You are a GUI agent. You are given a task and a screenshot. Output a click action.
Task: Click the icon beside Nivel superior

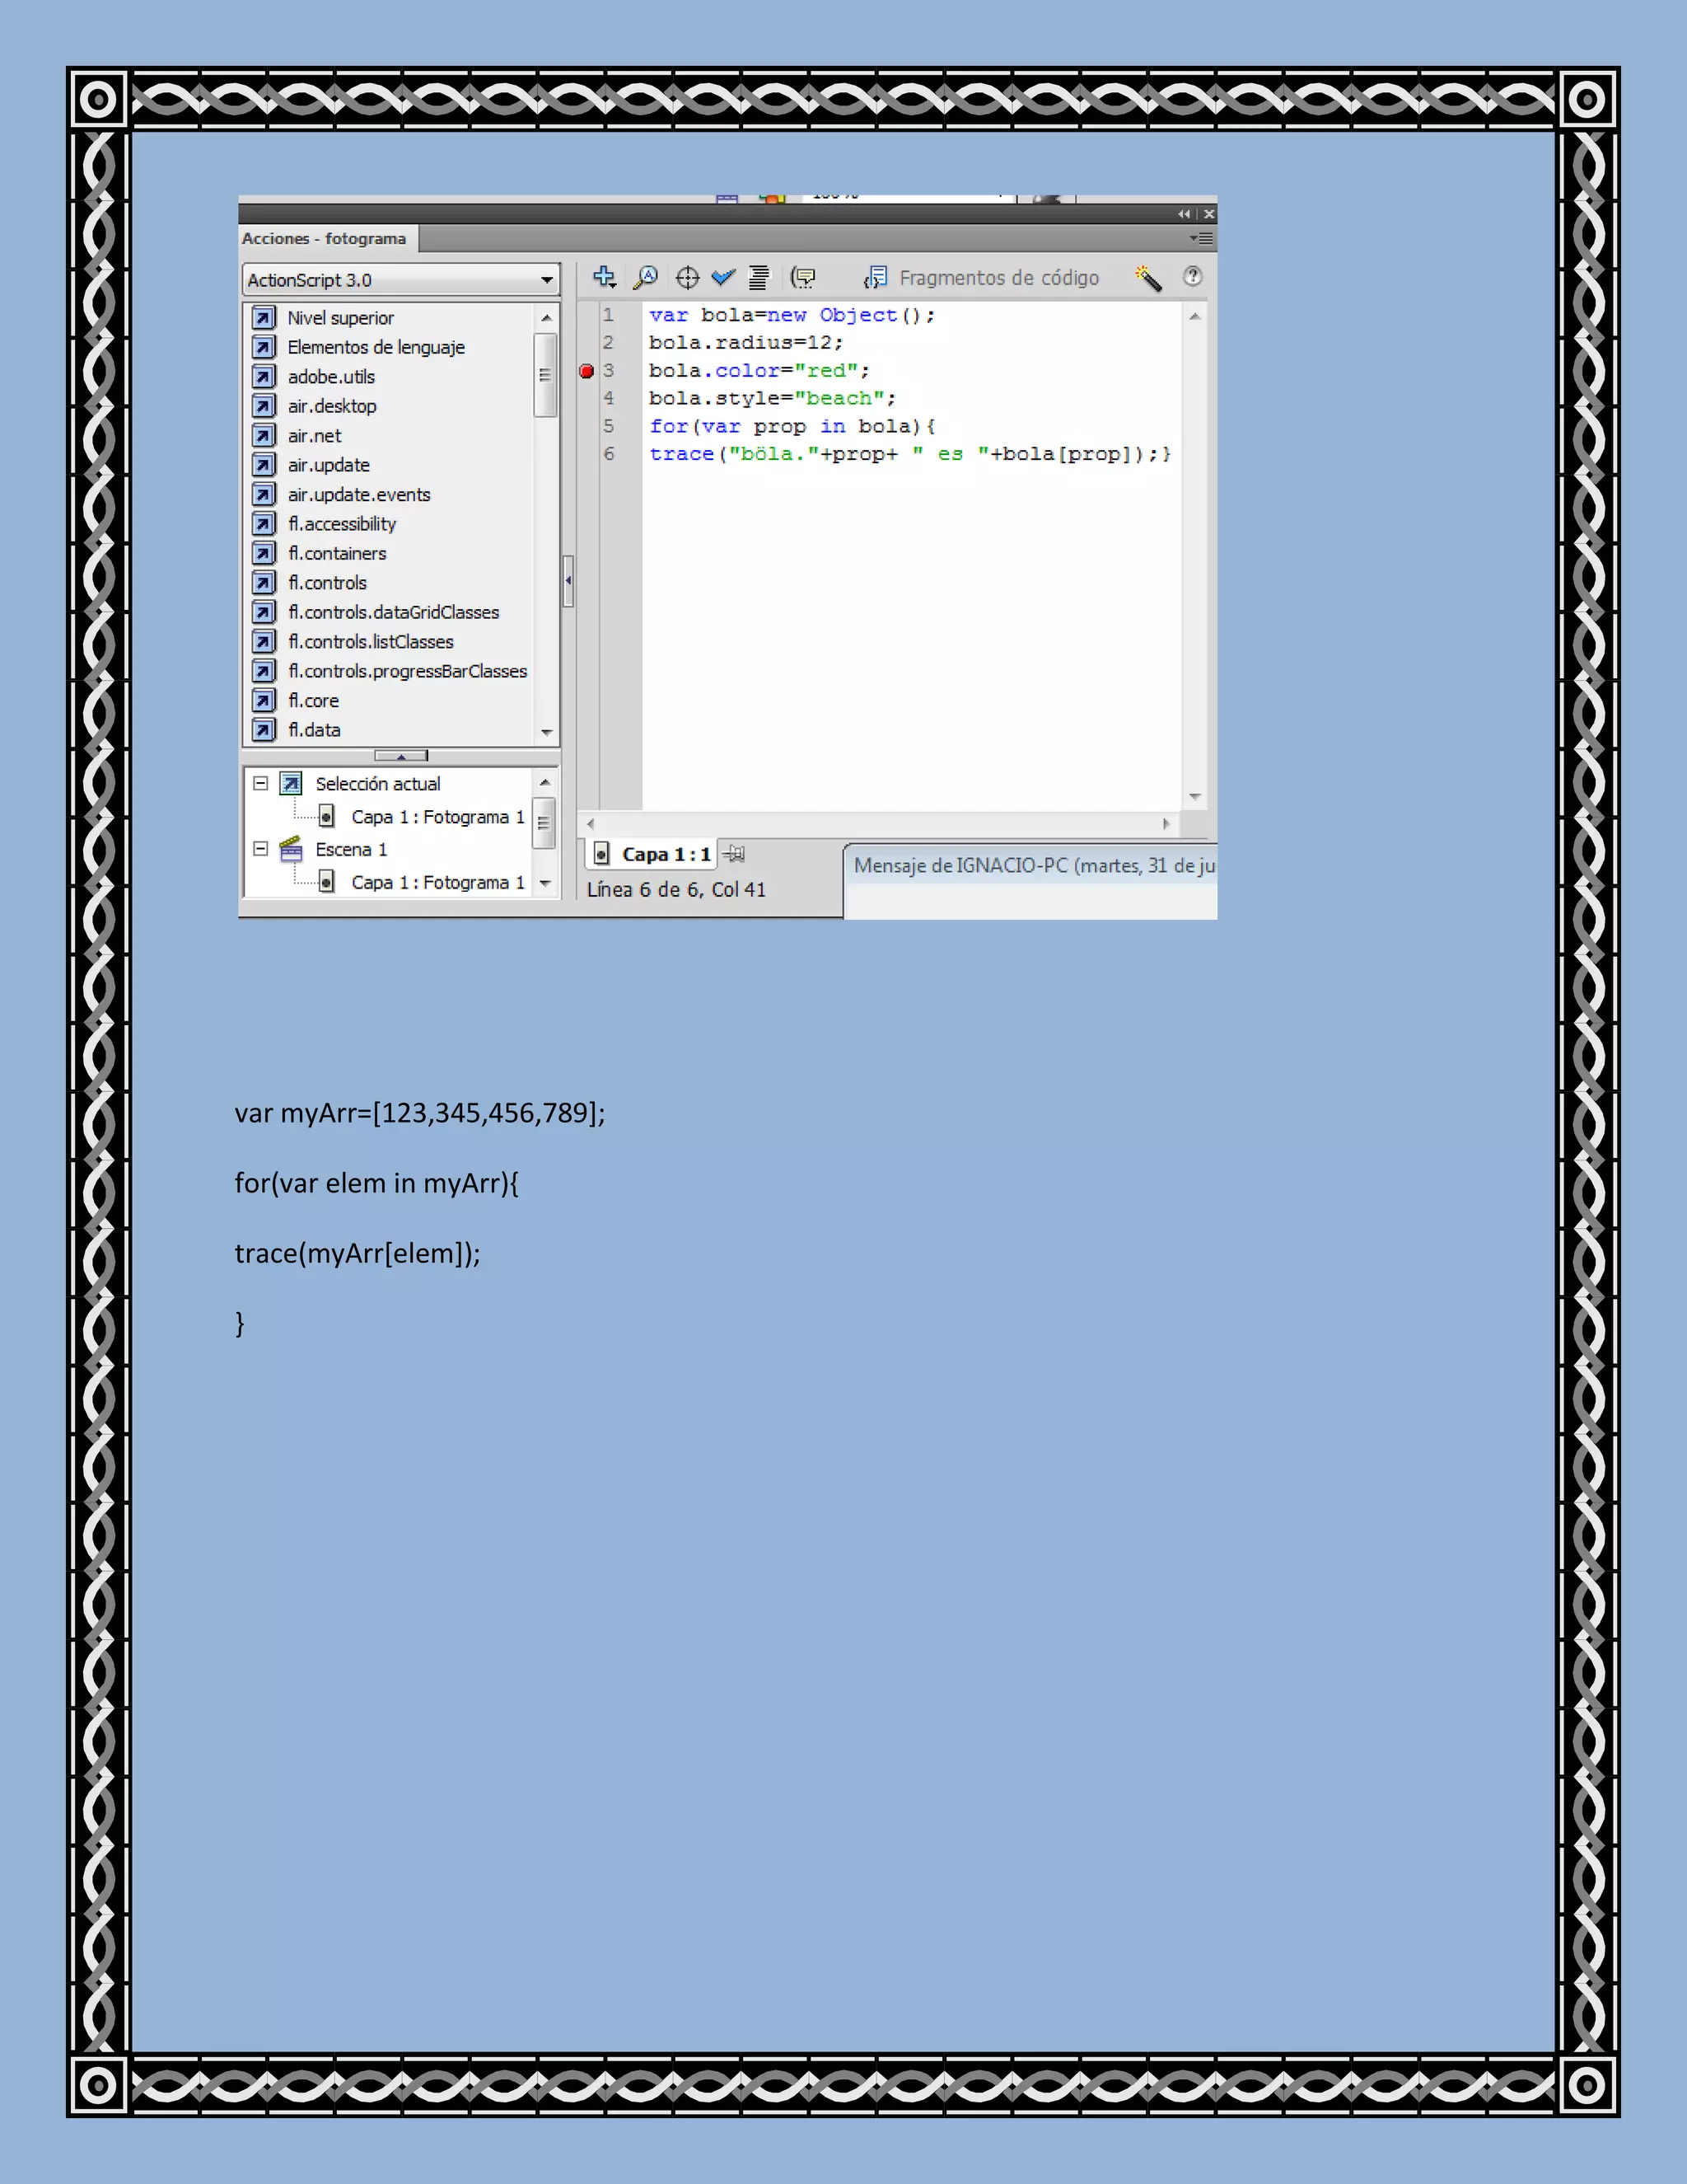(264, 318)
